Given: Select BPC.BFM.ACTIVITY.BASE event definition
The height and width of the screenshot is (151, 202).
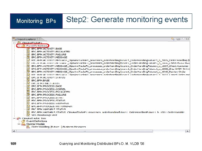Looking at the screenshot, I should click(x=47, y=49).
